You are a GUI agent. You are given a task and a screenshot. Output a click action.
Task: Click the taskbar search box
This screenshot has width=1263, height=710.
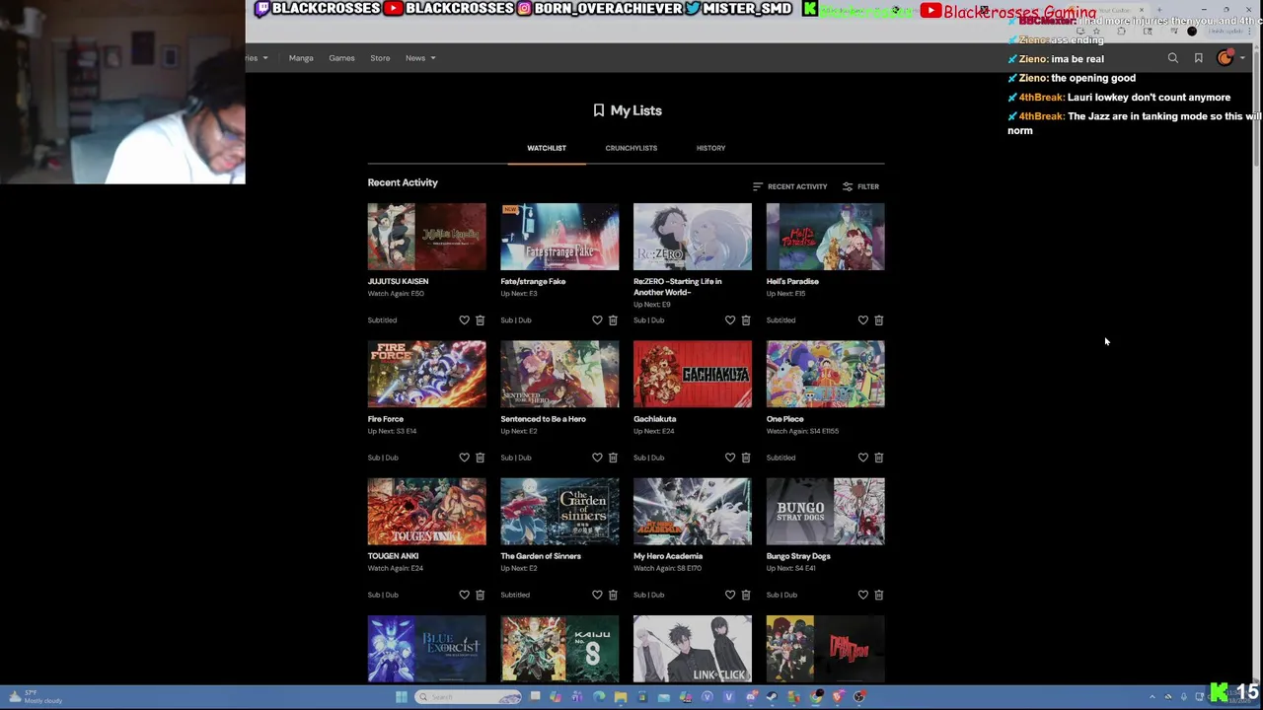[x=469, y=697]
